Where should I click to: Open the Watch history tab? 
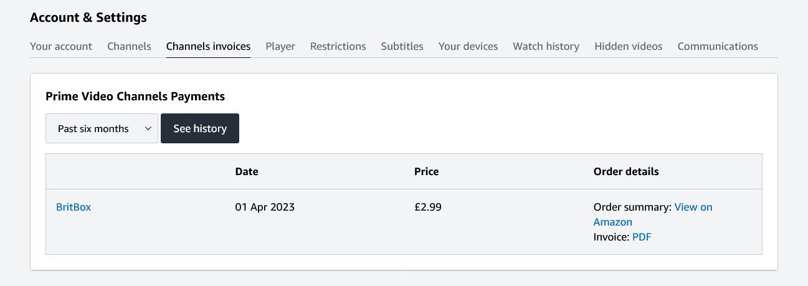(x=546, y=46)
